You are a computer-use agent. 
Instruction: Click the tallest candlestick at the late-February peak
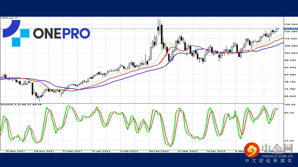158,28
